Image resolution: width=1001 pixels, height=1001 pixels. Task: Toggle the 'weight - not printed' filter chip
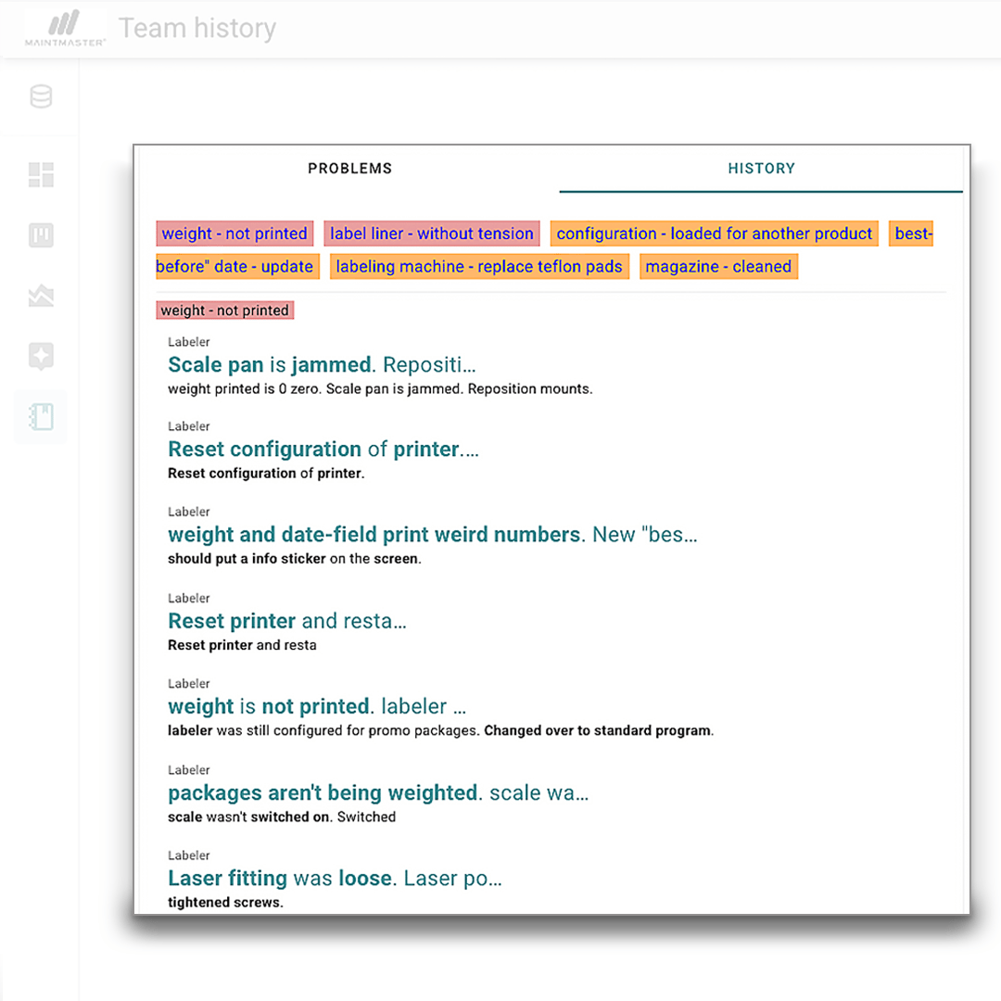234,234
